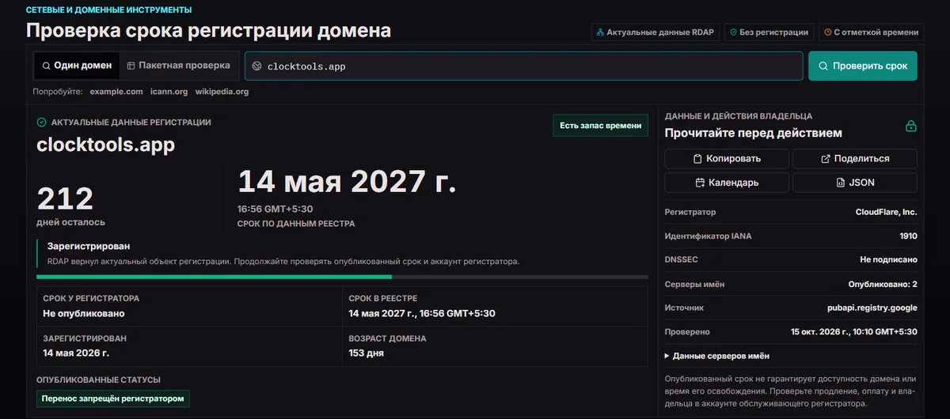
Task: Click the large date 14 мая 2027 г.
Action: (x=347, y=182)
